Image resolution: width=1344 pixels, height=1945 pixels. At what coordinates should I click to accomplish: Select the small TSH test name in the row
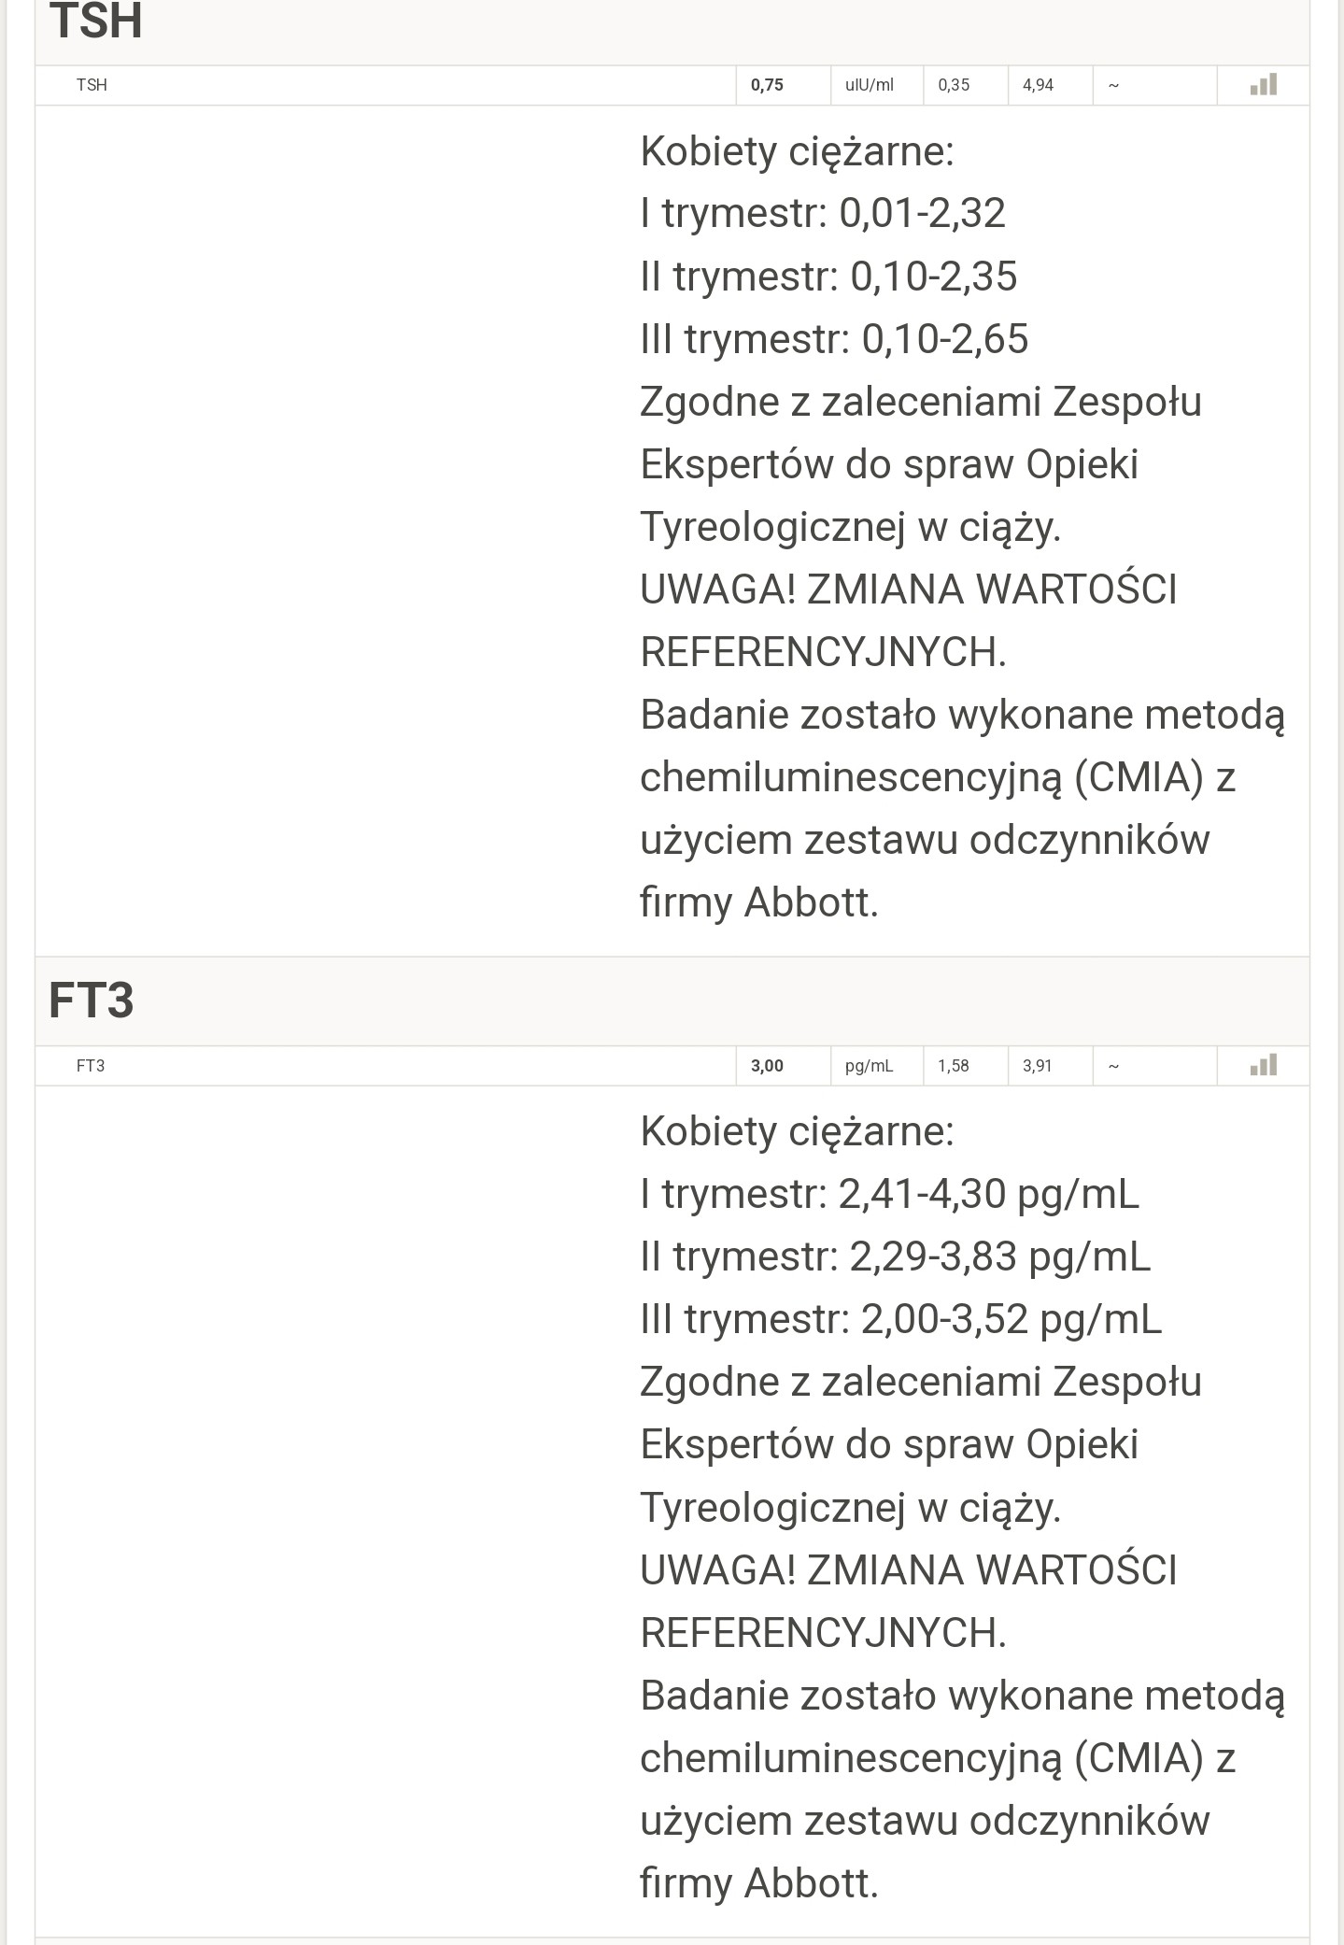tap(92, 85)
